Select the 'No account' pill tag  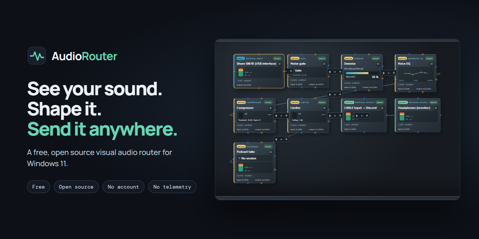coord(123,187)
